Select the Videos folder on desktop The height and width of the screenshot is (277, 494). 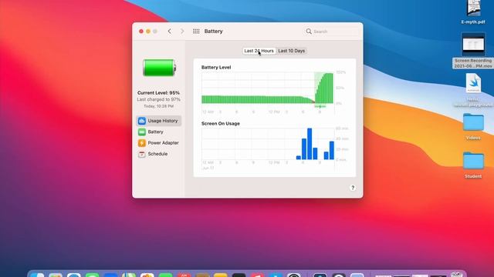pos(473,126)
